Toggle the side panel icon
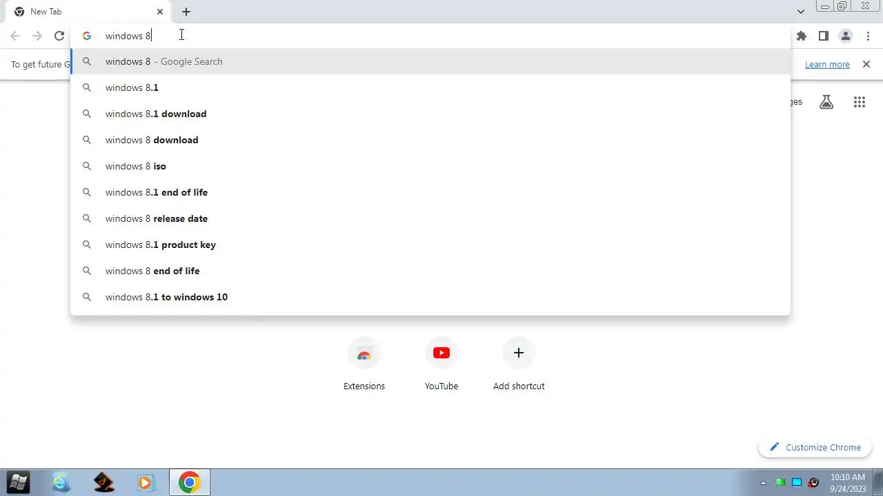 click(824, 36)
